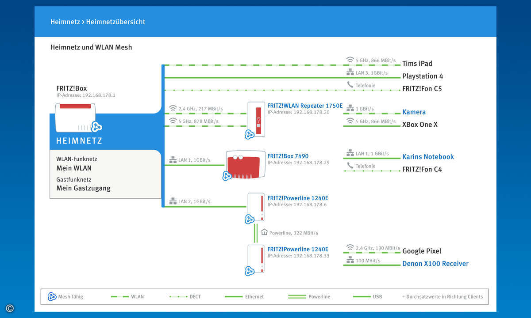531x318 pixels.
Task: Click the house icon for Powerline, 322 MBit/s
Action: point(264,232)
